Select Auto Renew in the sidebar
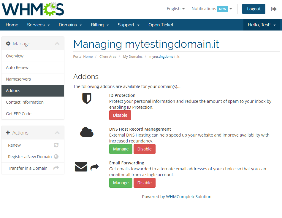This screenshot has height=218, width=282. click(x=33, y=68)
